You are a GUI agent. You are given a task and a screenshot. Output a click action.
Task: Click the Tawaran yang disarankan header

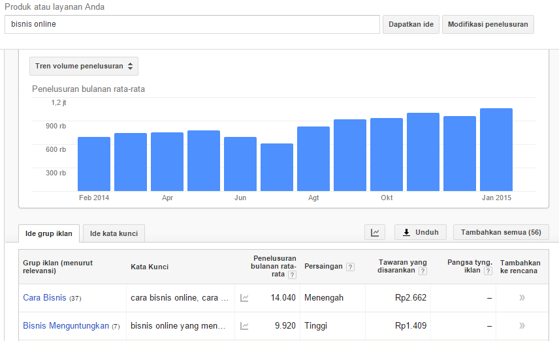pos(402,266)
